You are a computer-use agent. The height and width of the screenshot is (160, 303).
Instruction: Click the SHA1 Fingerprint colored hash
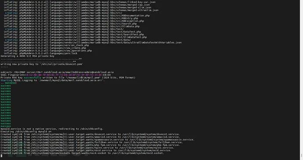point(68,75)
